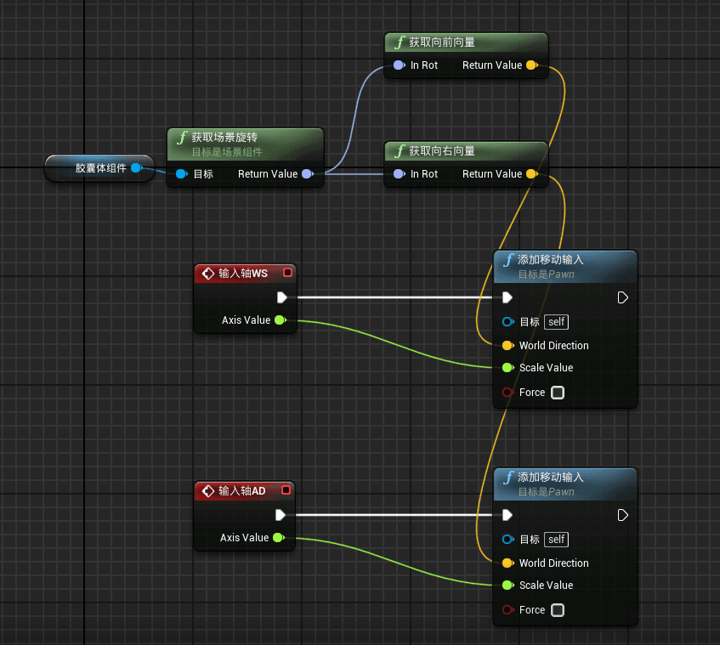Click exec output arrow of upper 添加移动输入 node
720x645 pixels.
[x=623, y=297]
